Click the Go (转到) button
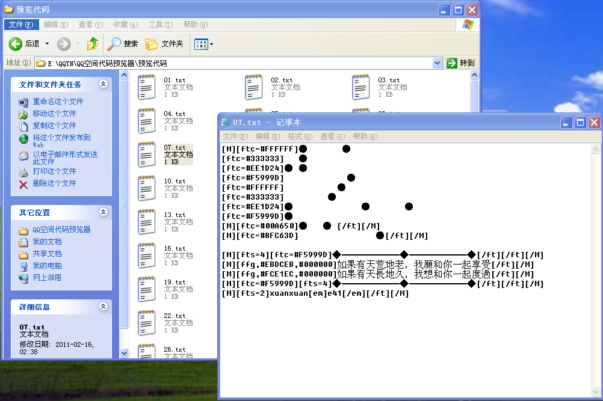Image resolution: width=603 pixels, height=401 pixels. point(461,63)
